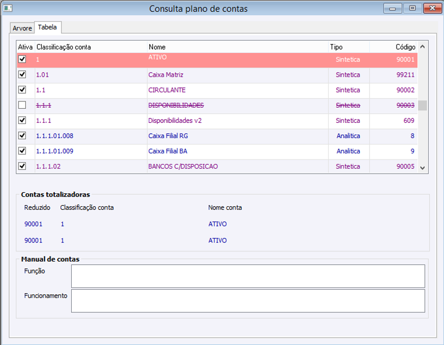The width and height of the screenshot is (444, 345).
Task: Click inside the Funcionamento text box
Action: [x=248, y=300]
